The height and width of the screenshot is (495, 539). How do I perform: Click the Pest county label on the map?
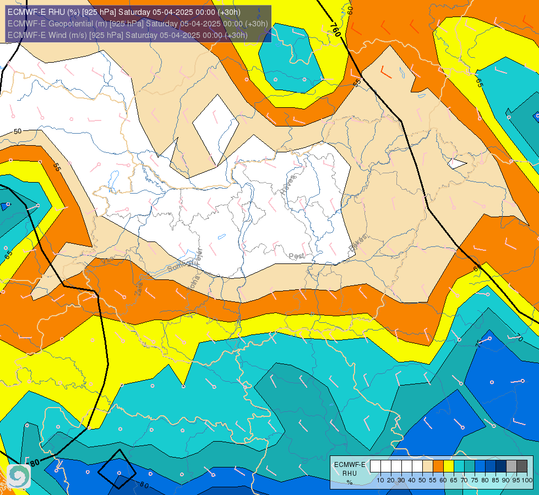[x=296, y=256]
